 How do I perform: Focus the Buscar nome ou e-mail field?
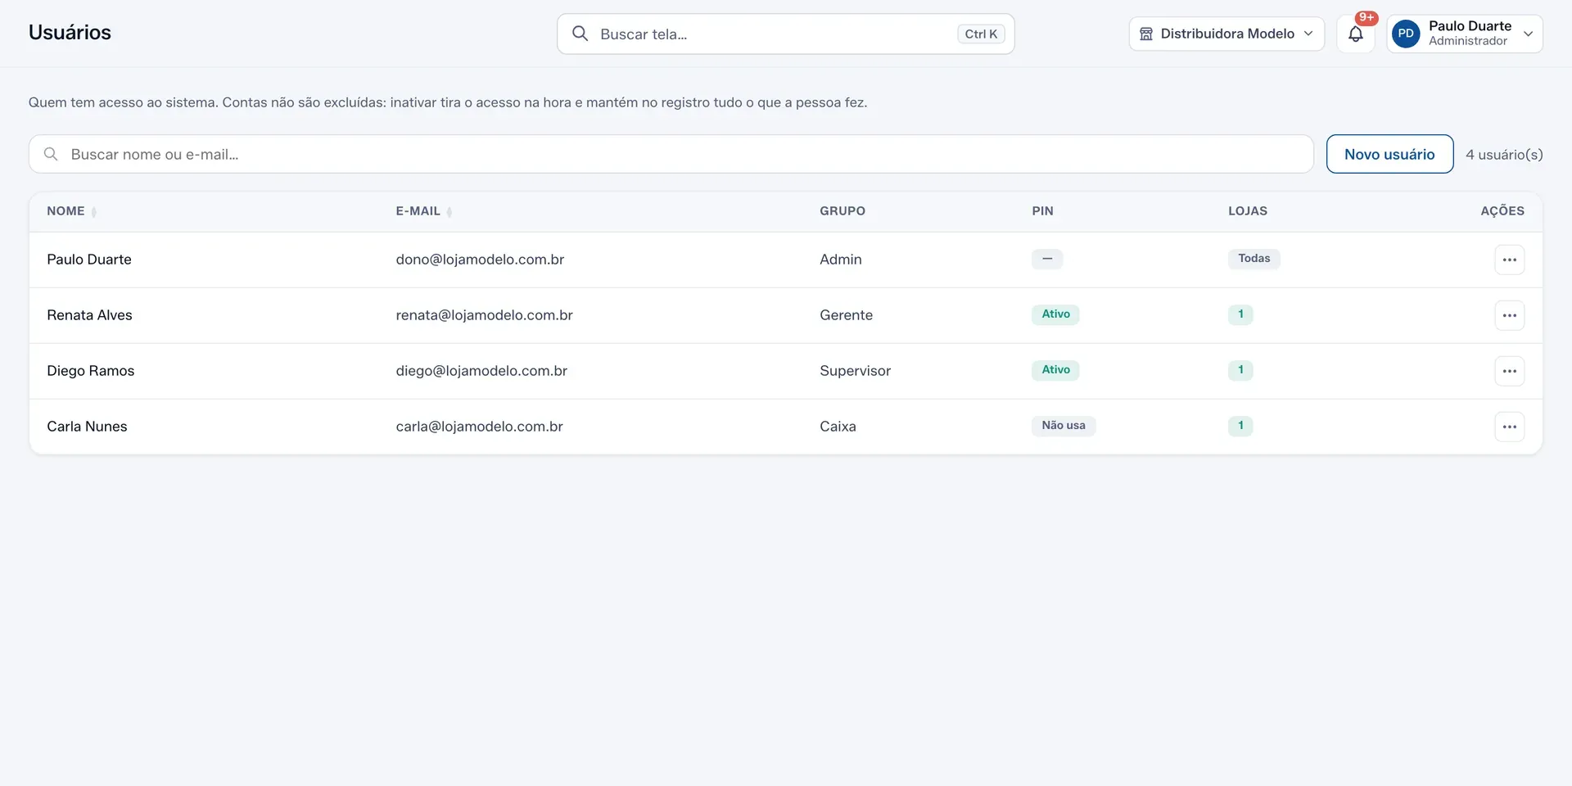[671, 154]
